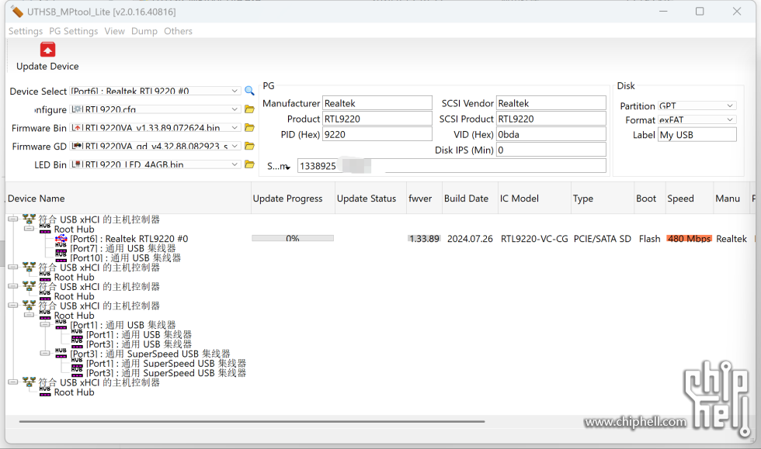The height and width of the screenshot is (449, 761).
Task: Click the SCSI Product input field
Action: point(551,119)
